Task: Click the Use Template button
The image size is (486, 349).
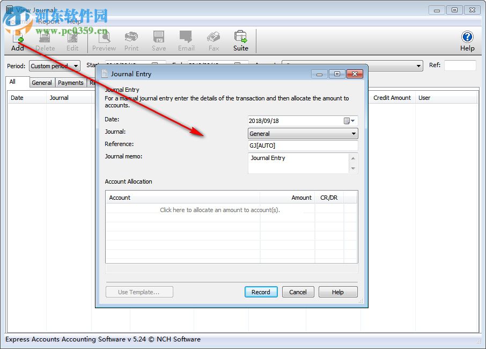Action: point(139,292)
